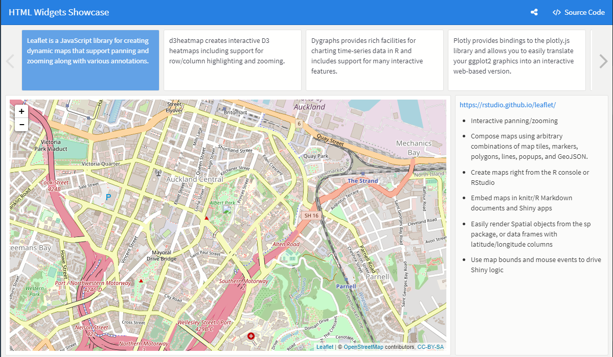Zoom in the map with plus button
Screen dimensions: 613x357
tap(21, 111)
